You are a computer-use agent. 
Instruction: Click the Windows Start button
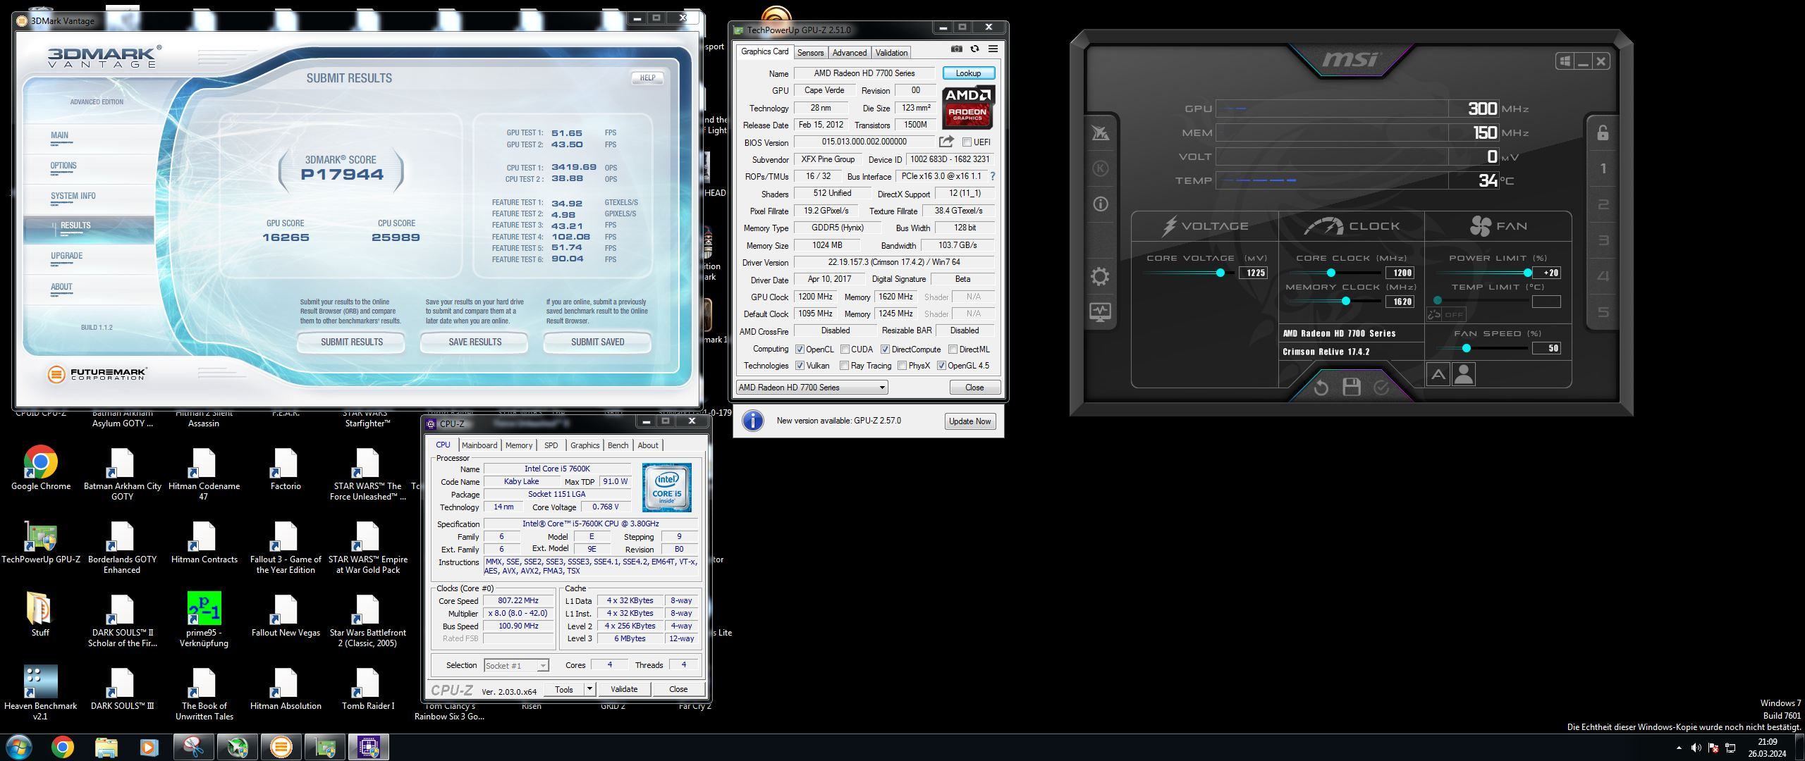pyautogui.click(x=19, y=747)
